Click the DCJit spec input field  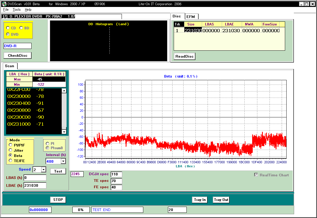(x=116, y=174)
